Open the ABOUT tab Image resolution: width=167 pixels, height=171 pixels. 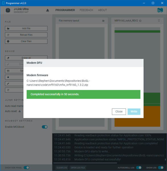pyautogui.click(x=102, y=10)
